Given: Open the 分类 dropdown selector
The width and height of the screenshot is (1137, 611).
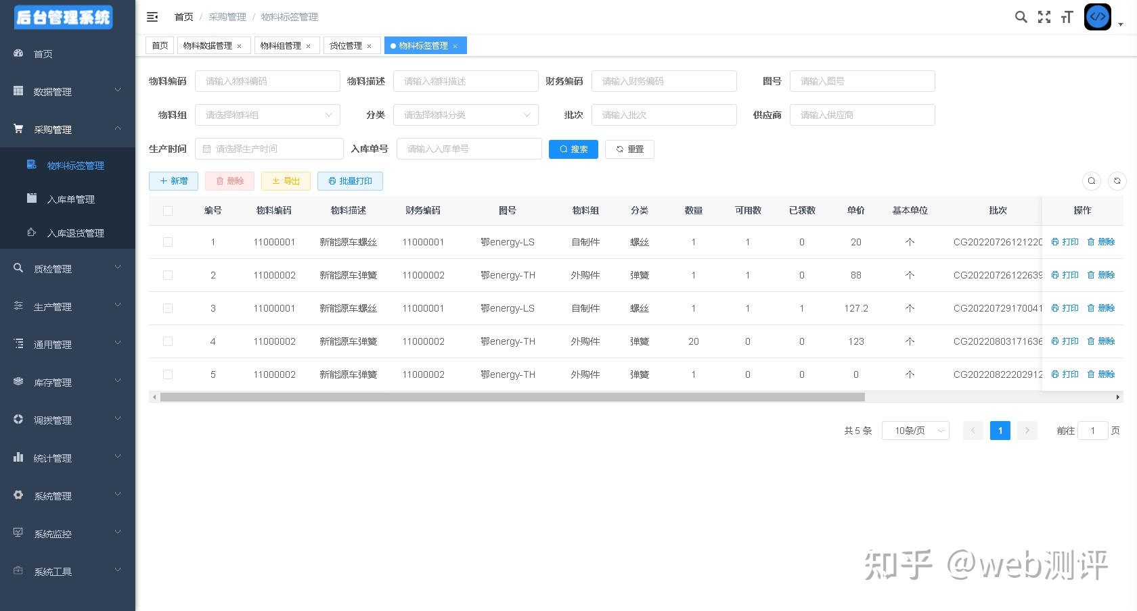Looking at the screenshot, I should [466, 115].
